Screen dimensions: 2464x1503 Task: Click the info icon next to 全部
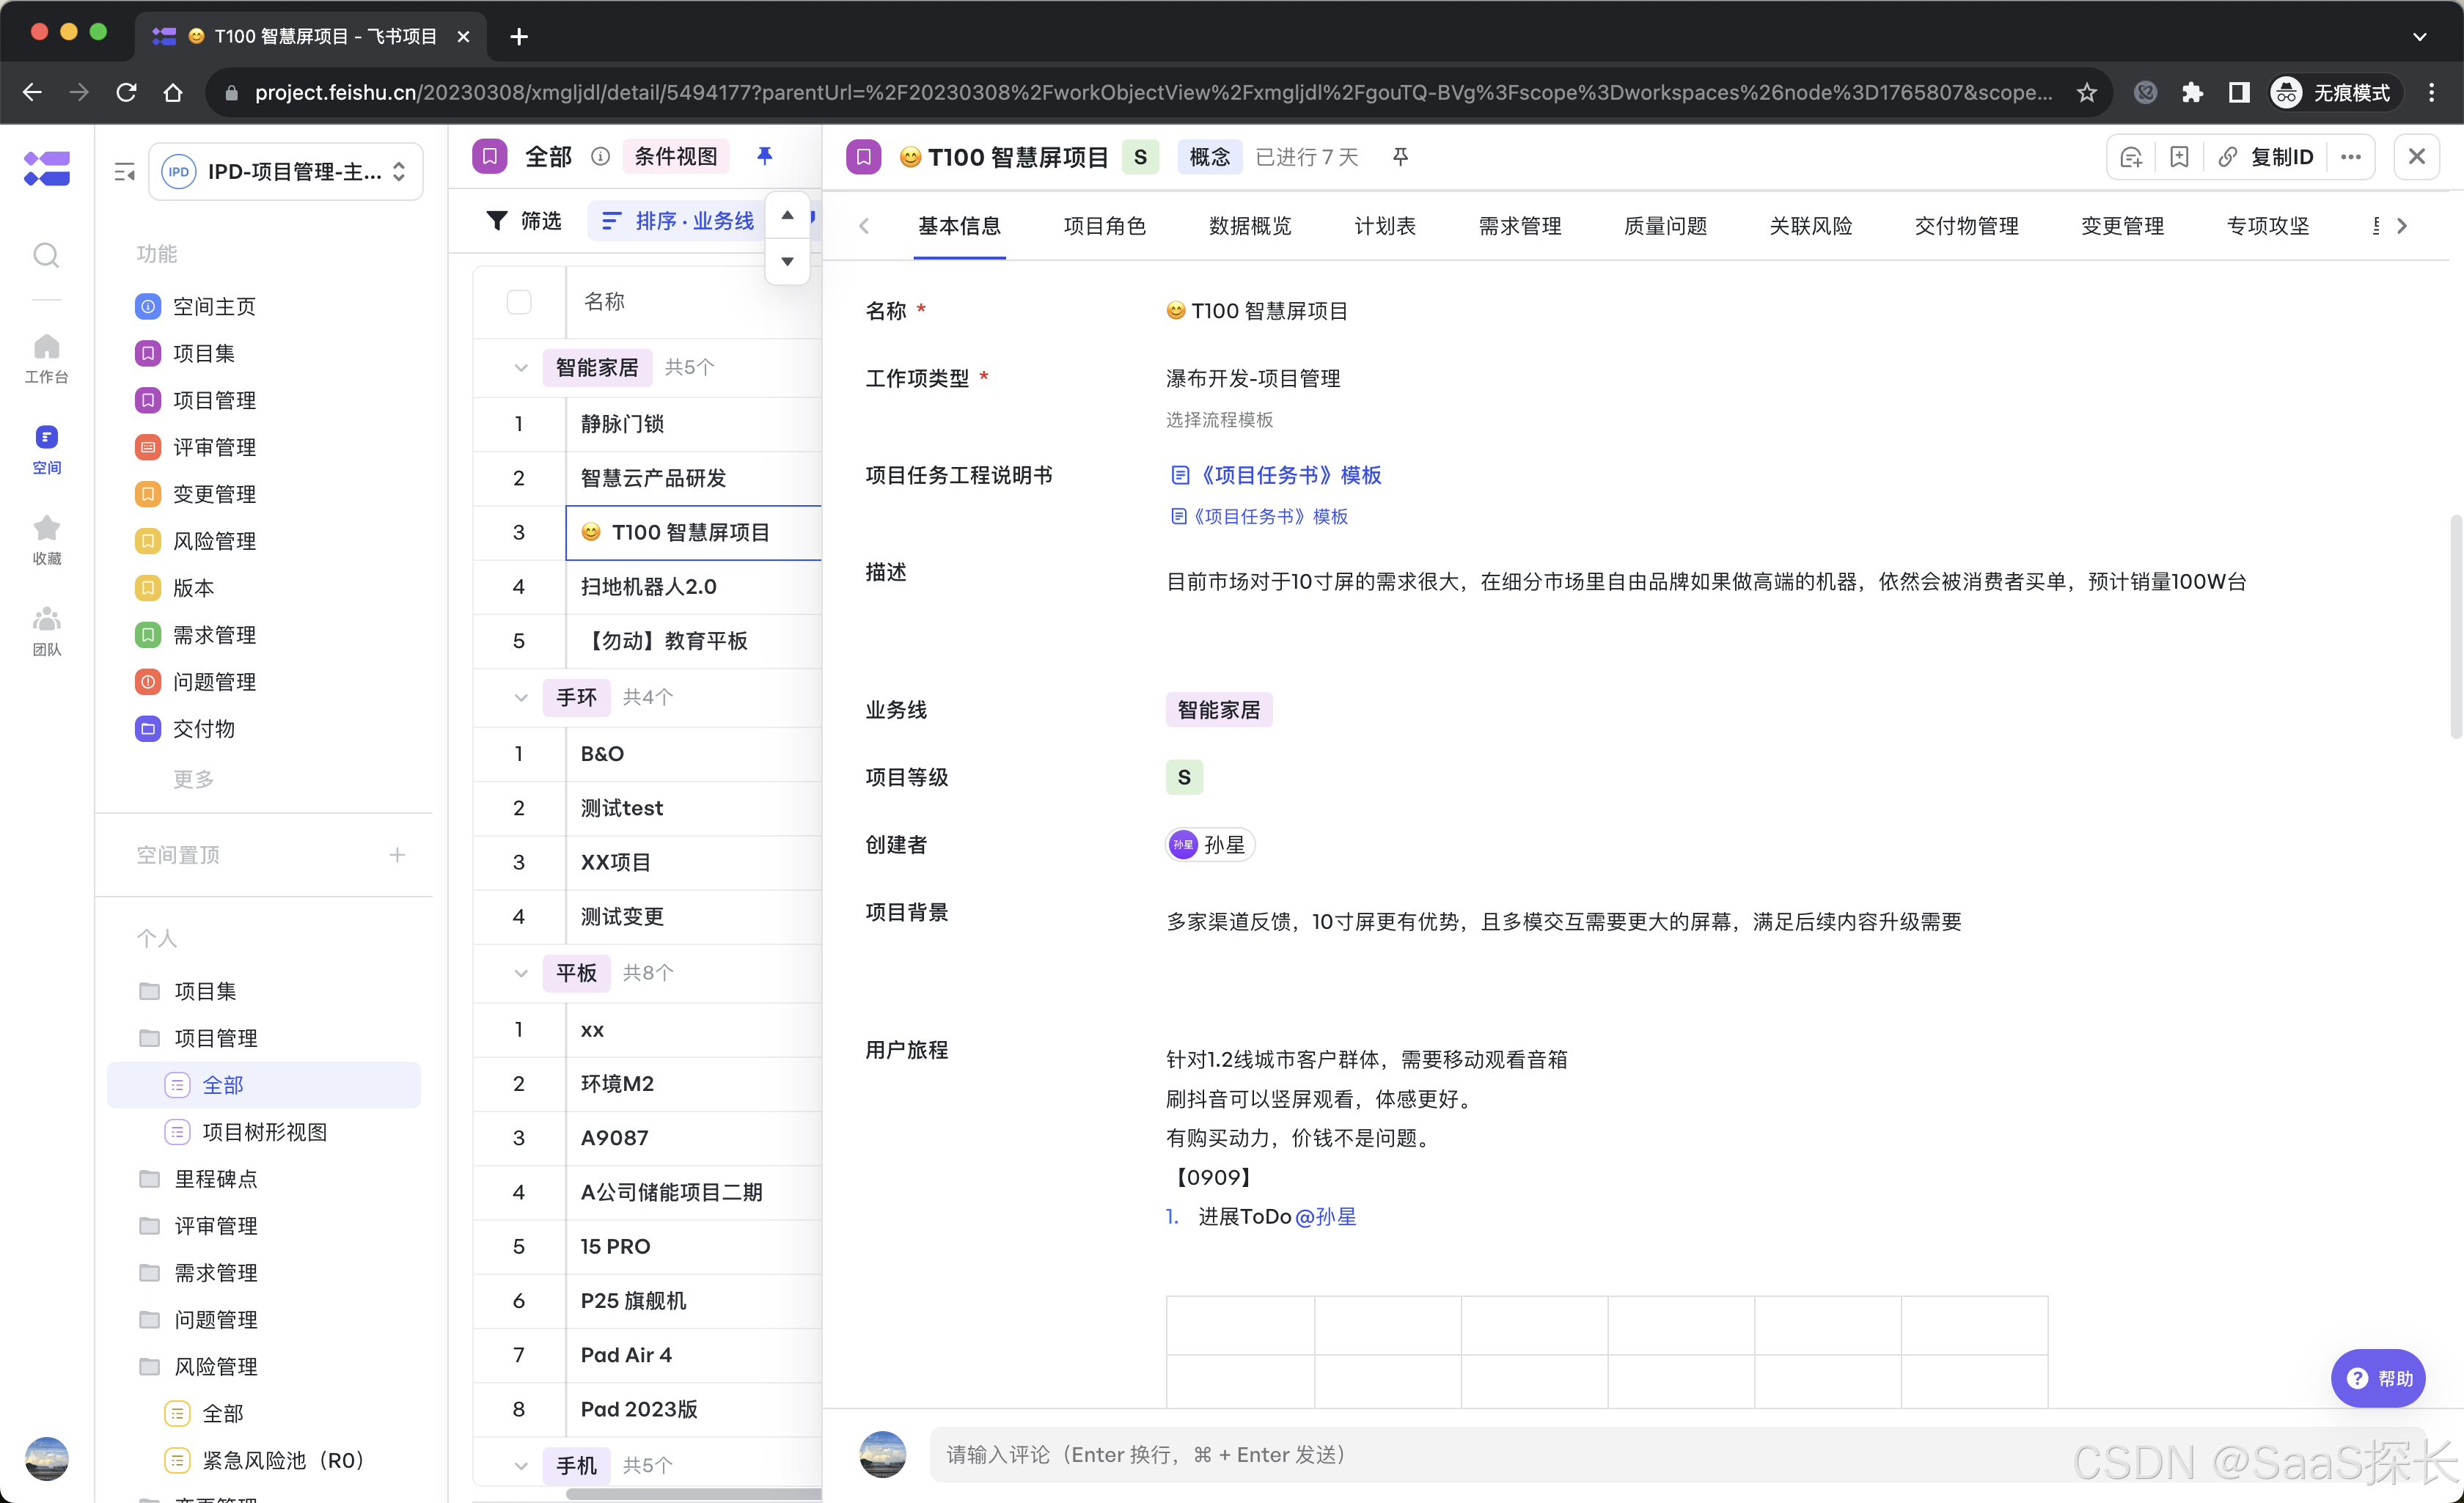(x=600, y=157)
